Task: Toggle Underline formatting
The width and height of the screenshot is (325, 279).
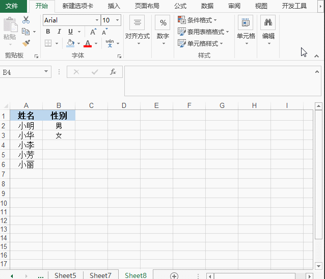Action: point(70,32)
